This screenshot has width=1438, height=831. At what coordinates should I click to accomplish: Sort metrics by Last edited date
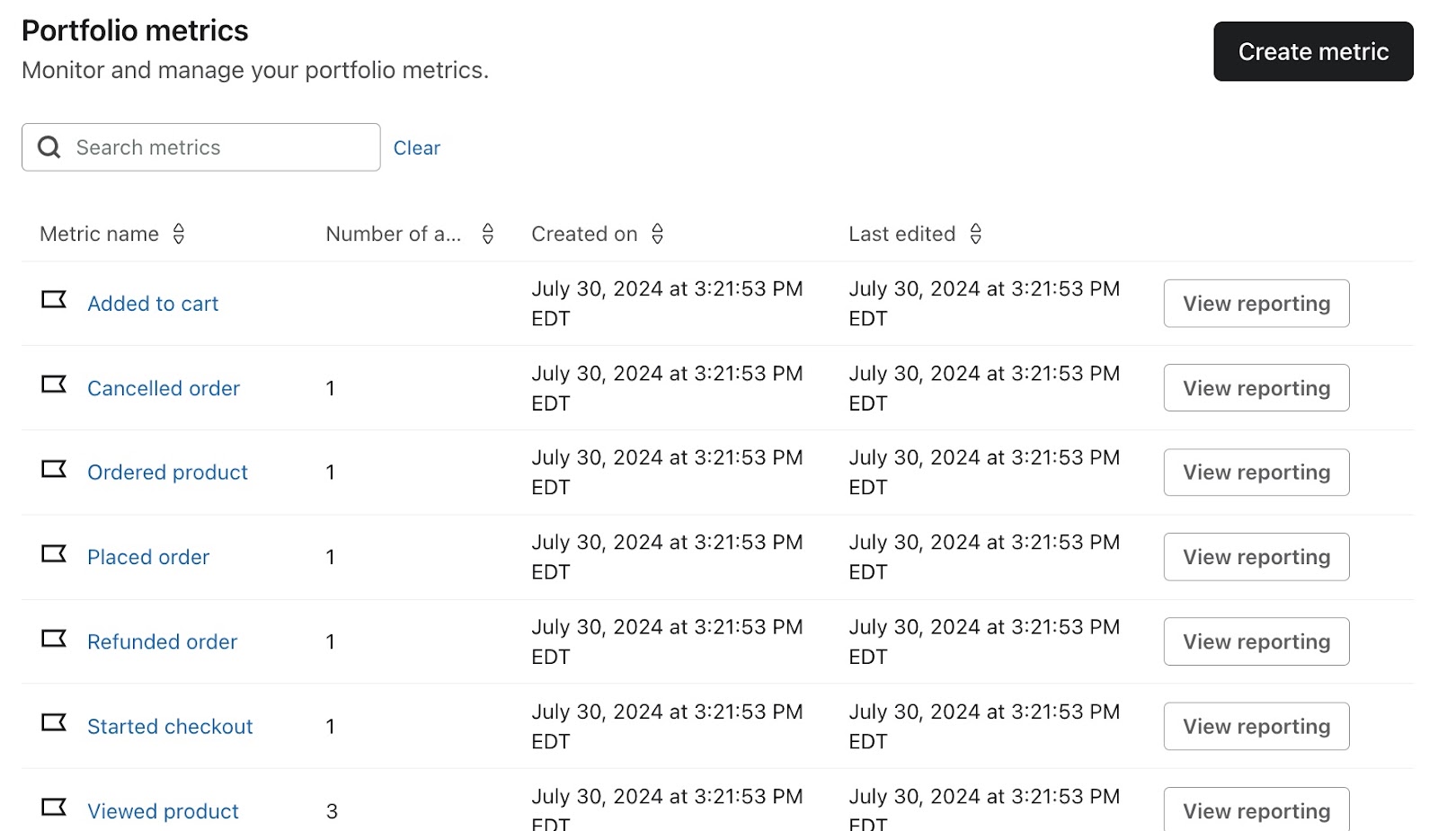[976, 234]
